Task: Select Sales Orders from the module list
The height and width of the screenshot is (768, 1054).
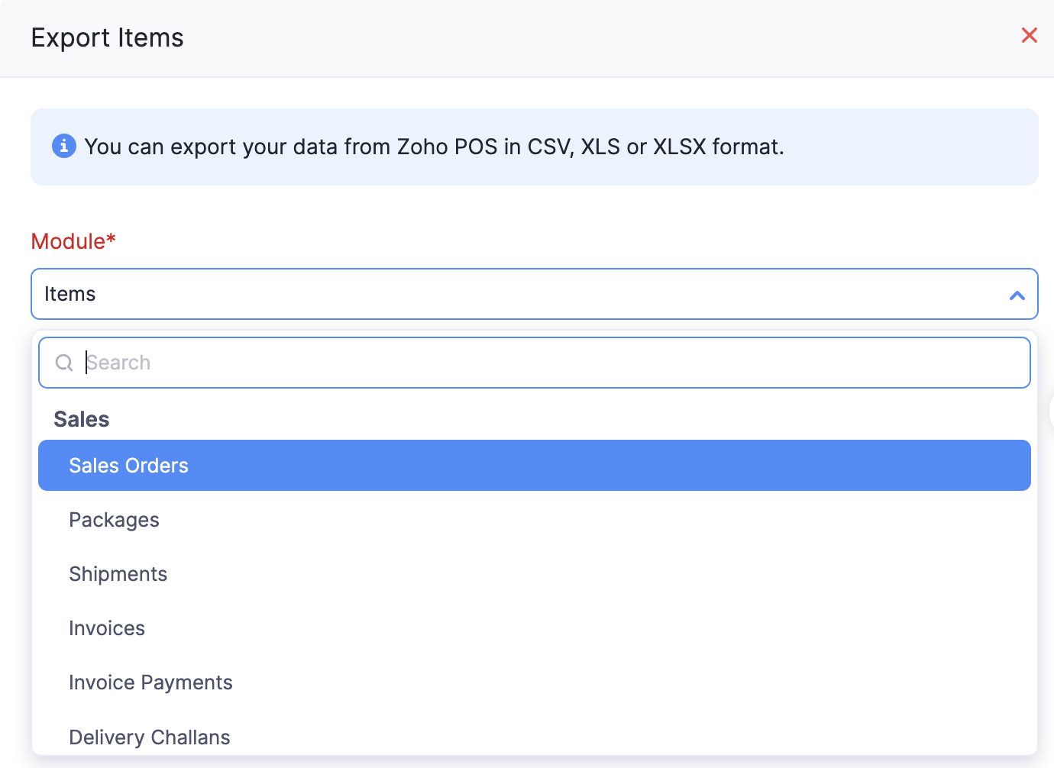Action: [128, 466]
